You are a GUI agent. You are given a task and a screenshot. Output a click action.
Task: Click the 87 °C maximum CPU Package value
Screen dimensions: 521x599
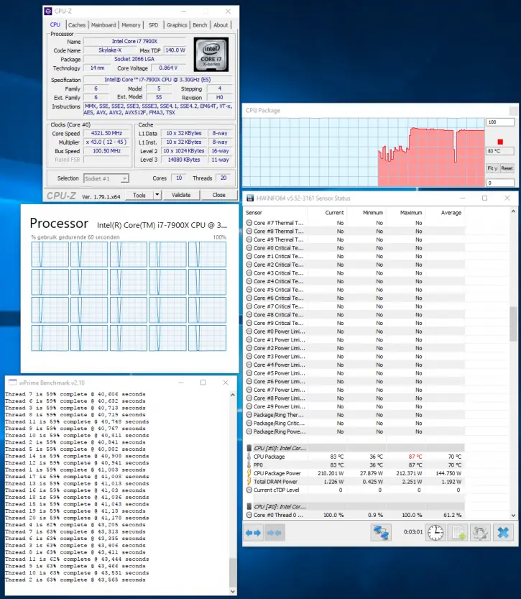[x=415, y=457]
